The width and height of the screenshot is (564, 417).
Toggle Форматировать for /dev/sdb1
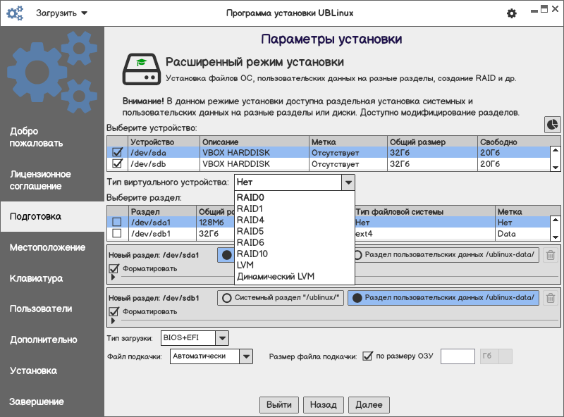point(114,311)
